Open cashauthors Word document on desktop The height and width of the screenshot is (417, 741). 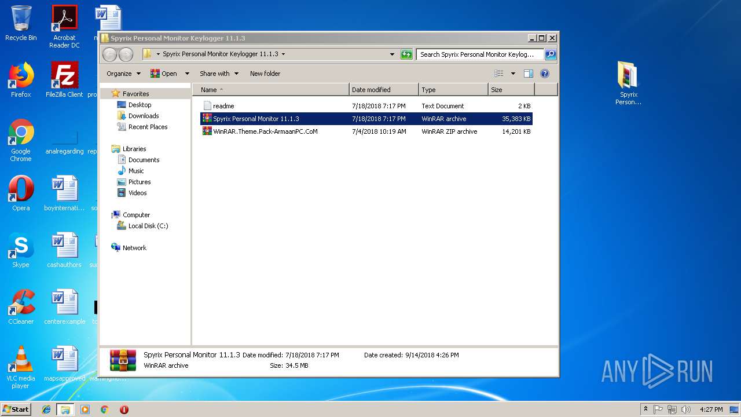coord(64,250)
